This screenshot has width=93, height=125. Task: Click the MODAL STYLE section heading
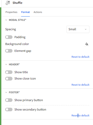tap(18, 20)
